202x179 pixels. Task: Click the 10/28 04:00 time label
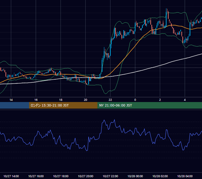[185, 176]
